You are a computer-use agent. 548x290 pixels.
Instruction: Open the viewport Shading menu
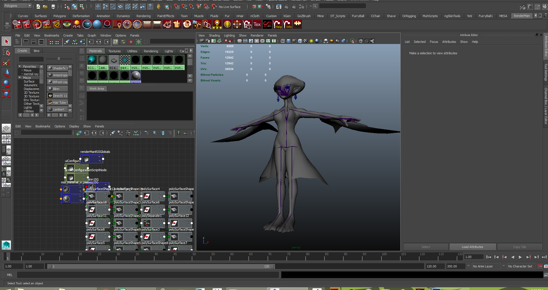click(214, 35)
